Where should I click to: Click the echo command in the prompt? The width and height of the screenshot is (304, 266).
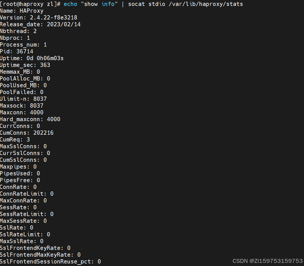71,4
